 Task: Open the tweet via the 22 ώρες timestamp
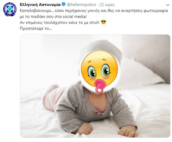pos(107,4)
